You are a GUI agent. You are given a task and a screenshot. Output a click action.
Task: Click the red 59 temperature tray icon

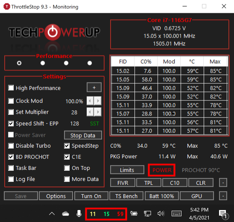120,214
